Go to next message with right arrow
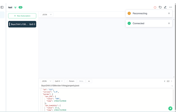This screenshot has height=112, width=176. click(x=172, y=81)
